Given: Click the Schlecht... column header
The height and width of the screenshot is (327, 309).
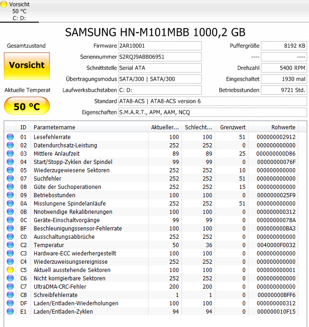Looking at the screenshot, I should click(198, 127).
